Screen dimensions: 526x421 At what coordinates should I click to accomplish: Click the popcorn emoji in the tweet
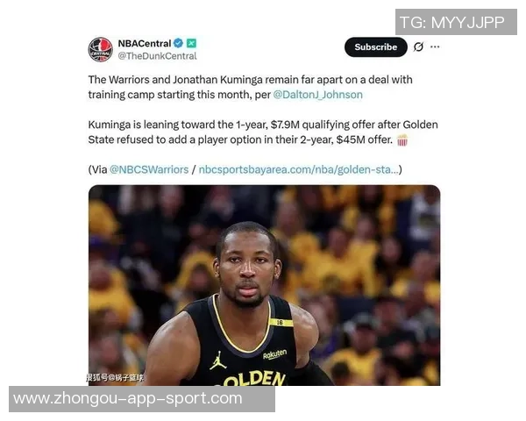[402, 139]
